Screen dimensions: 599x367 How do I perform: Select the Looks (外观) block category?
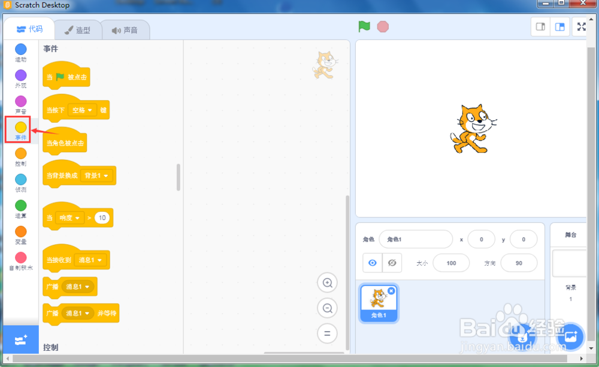tap(20, 77)
